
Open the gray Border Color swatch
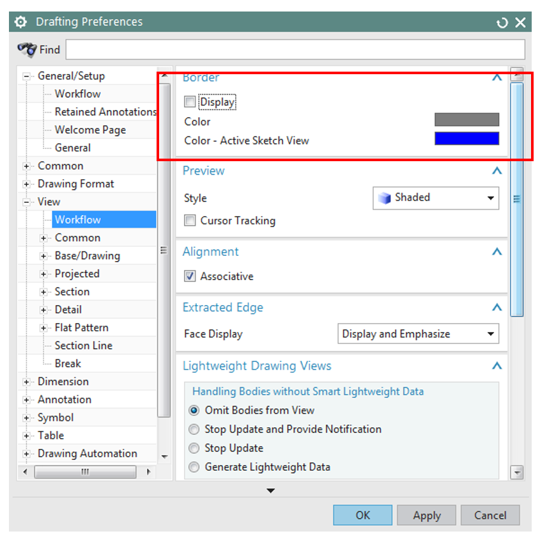coord(467,120)
